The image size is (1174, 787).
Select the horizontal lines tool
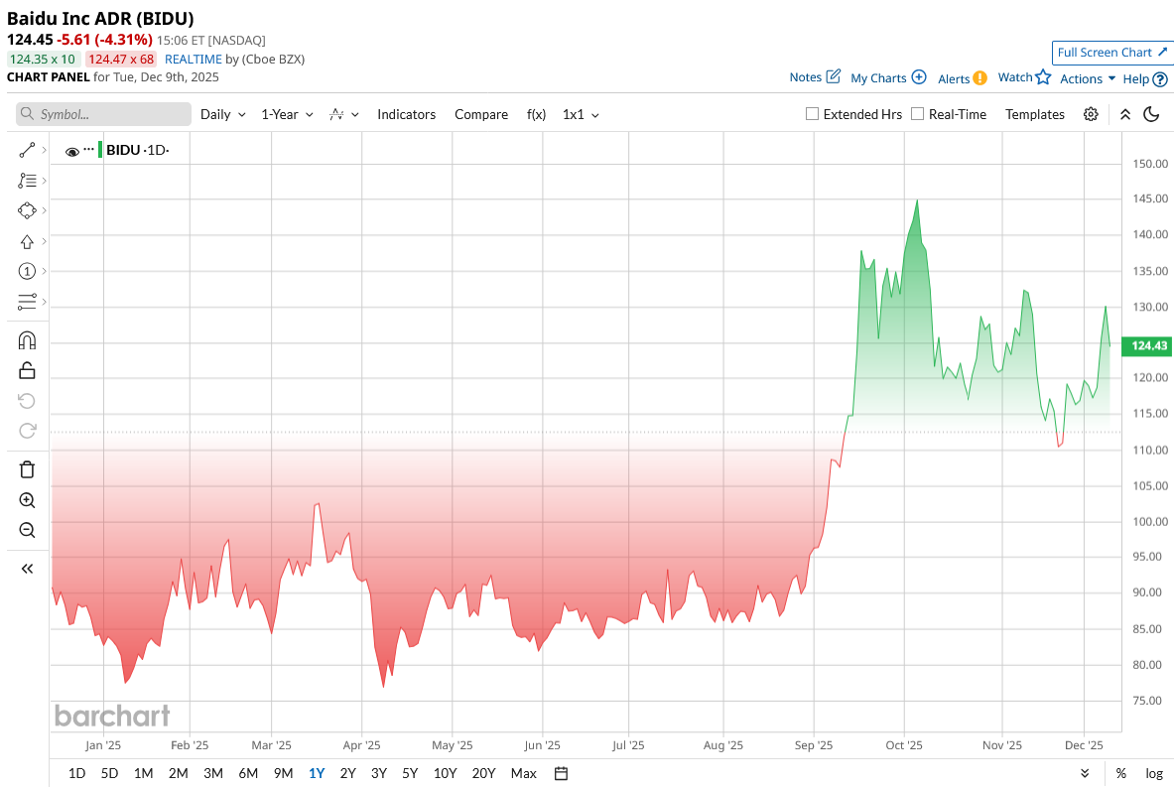coord(27,302)
